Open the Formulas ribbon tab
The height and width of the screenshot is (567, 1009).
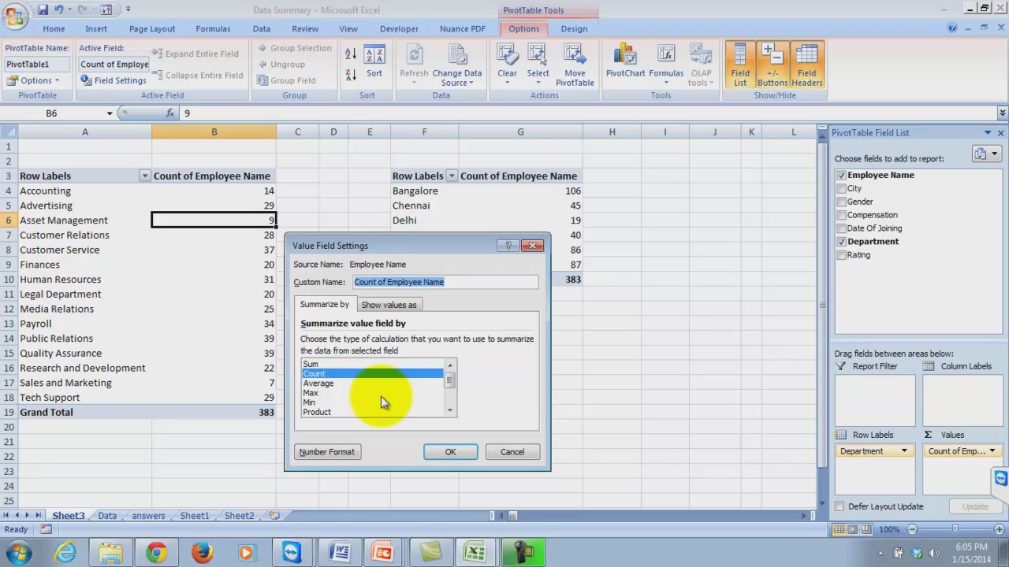tap(213, 28)
